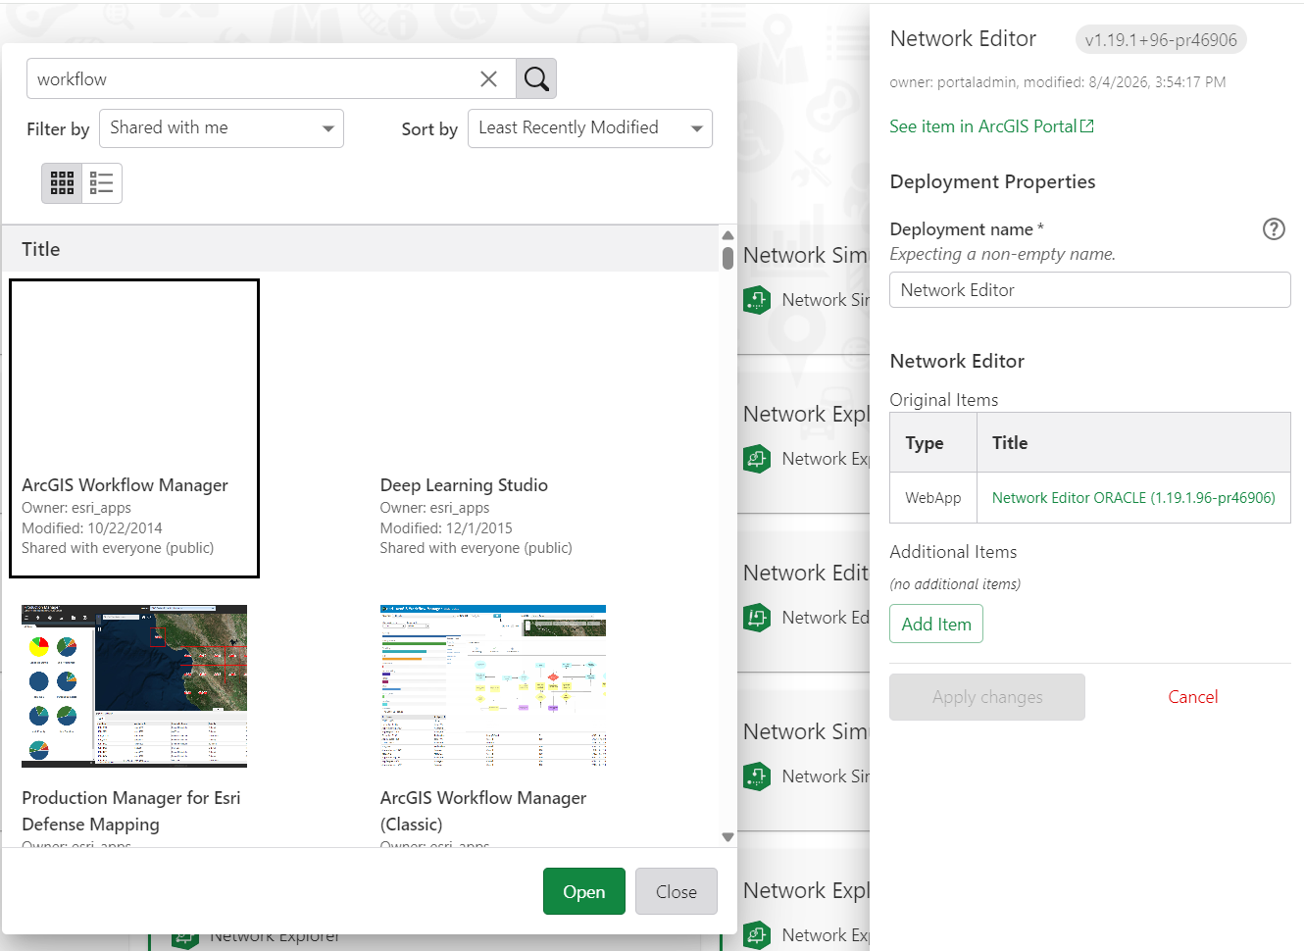Click the Modified: 10/22/2014 text
The width and height of the screenshot is (1304, 951).
click(x=92, y=527)
